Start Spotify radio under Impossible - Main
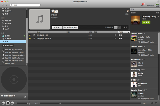 (x=146, y=55)
